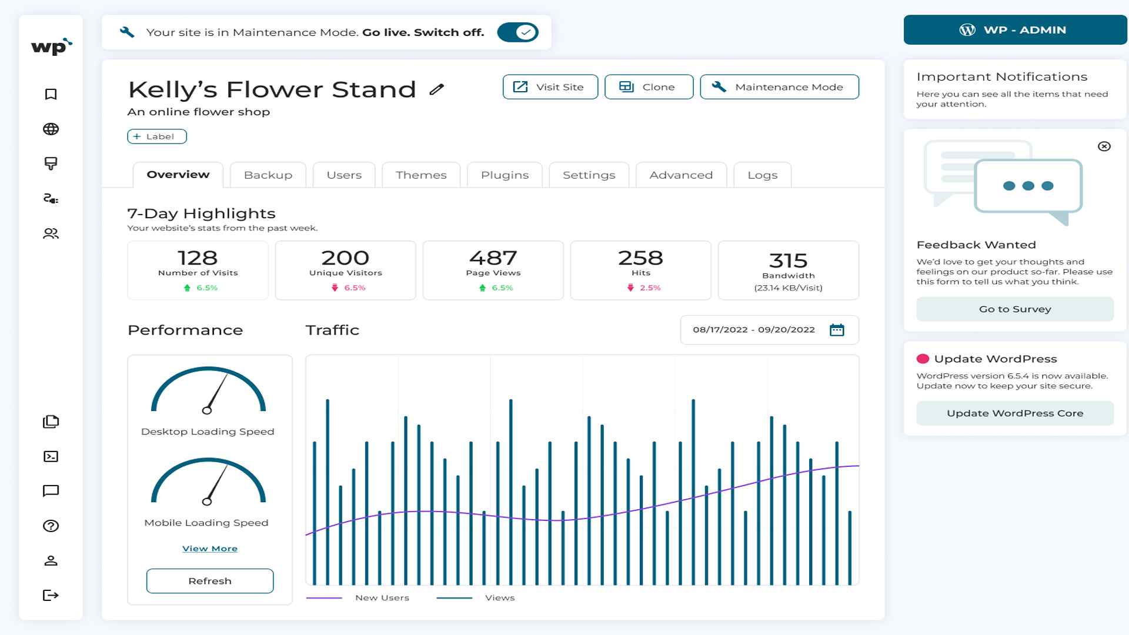Click the Unique Visitors stat card
Image resolution: width=1129 pixels, height=635 pixels.
(346, 270)
